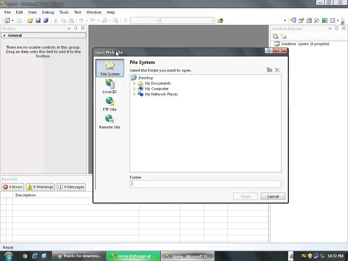Select FTP Site source
The image size is (348, 261).
110,104
